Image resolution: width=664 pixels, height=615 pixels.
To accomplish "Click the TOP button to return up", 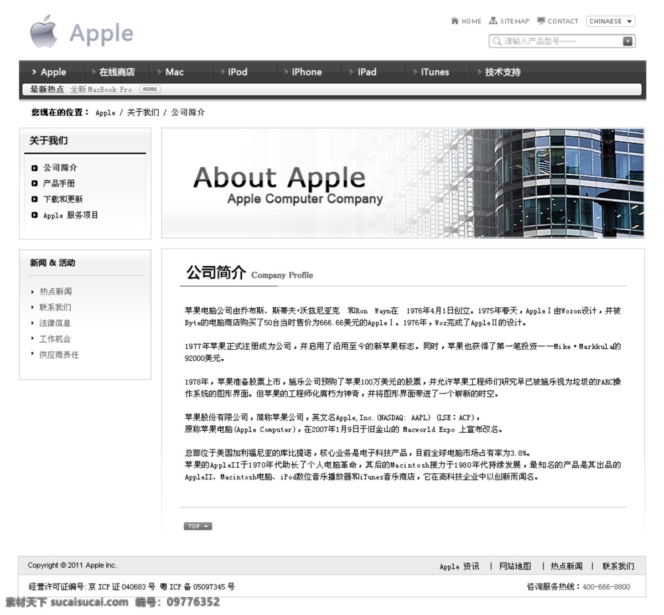I will point(198,526).
